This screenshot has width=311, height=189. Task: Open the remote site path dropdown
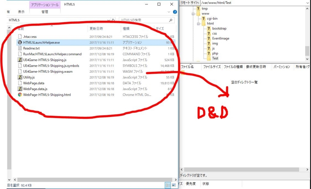pos(307,3)
